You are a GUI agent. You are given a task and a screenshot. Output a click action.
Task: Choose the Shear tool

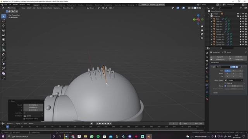point(3,73)
